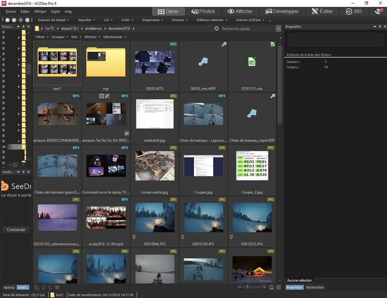Screen dimensions: 387x298
Task: Toggle the tag box on amazon TecTecTec thumbnail
Action: [101, 96]
